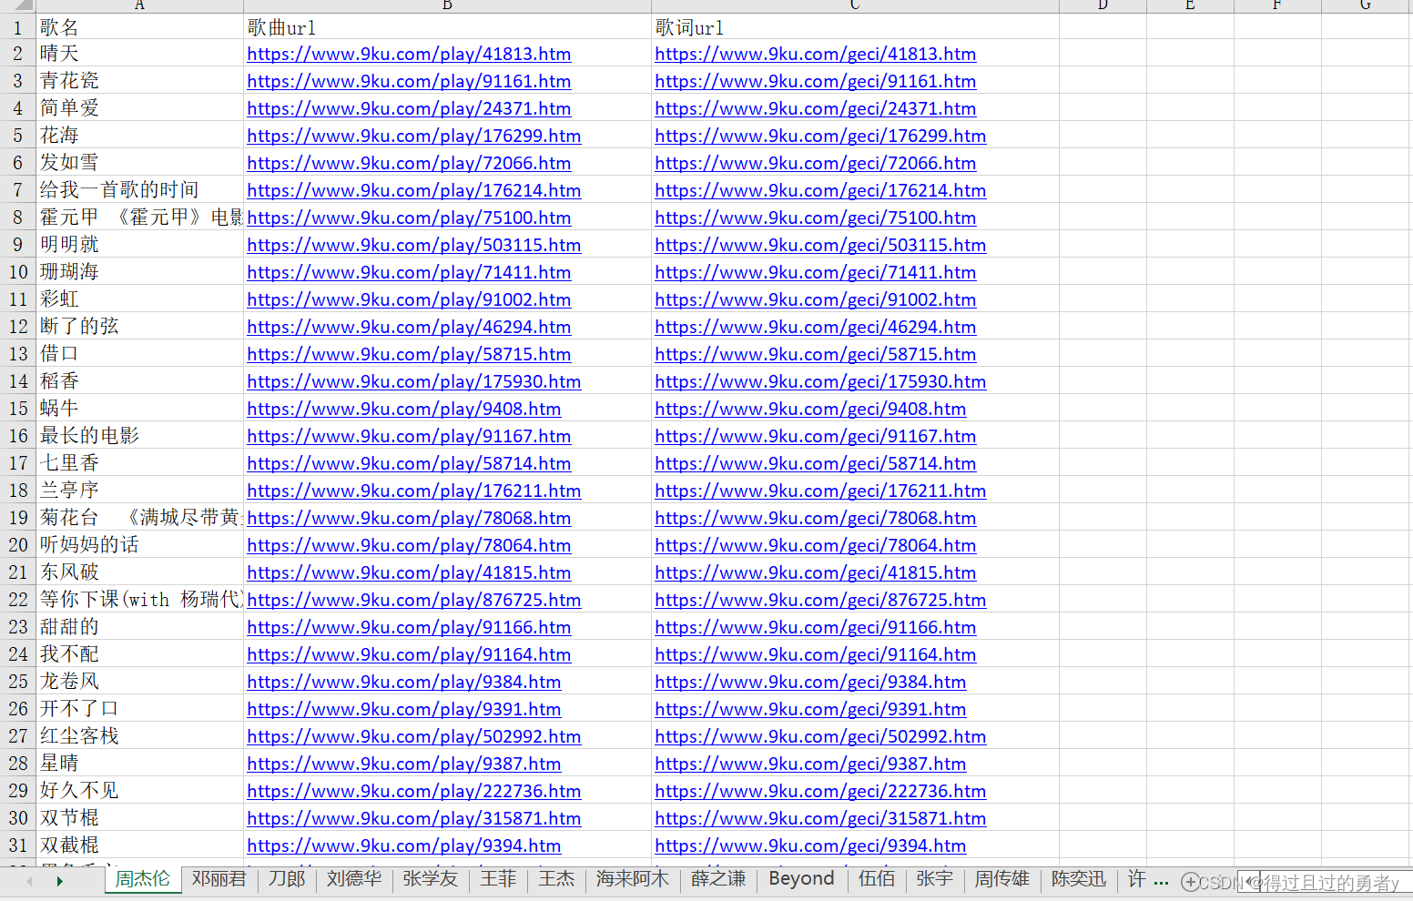Viewport: 1413px width, 901px height.
Task: Open the geci/9408.htm lyrics link
Action: [810, 409]
